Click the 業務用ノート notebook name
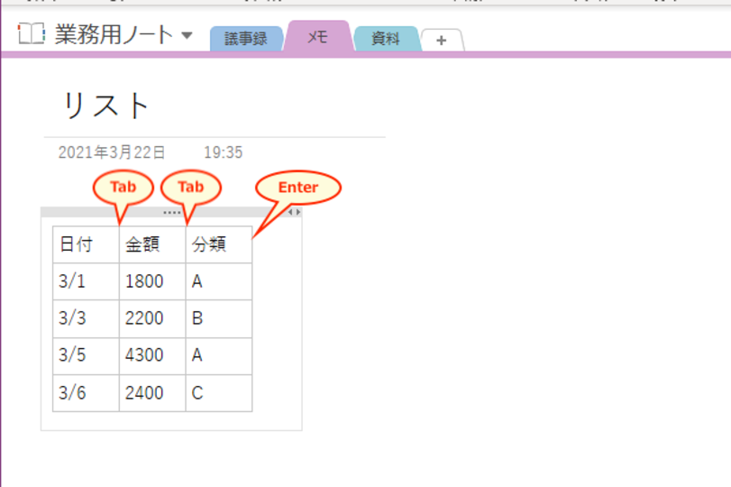The image size is (731, 487). 114,34
